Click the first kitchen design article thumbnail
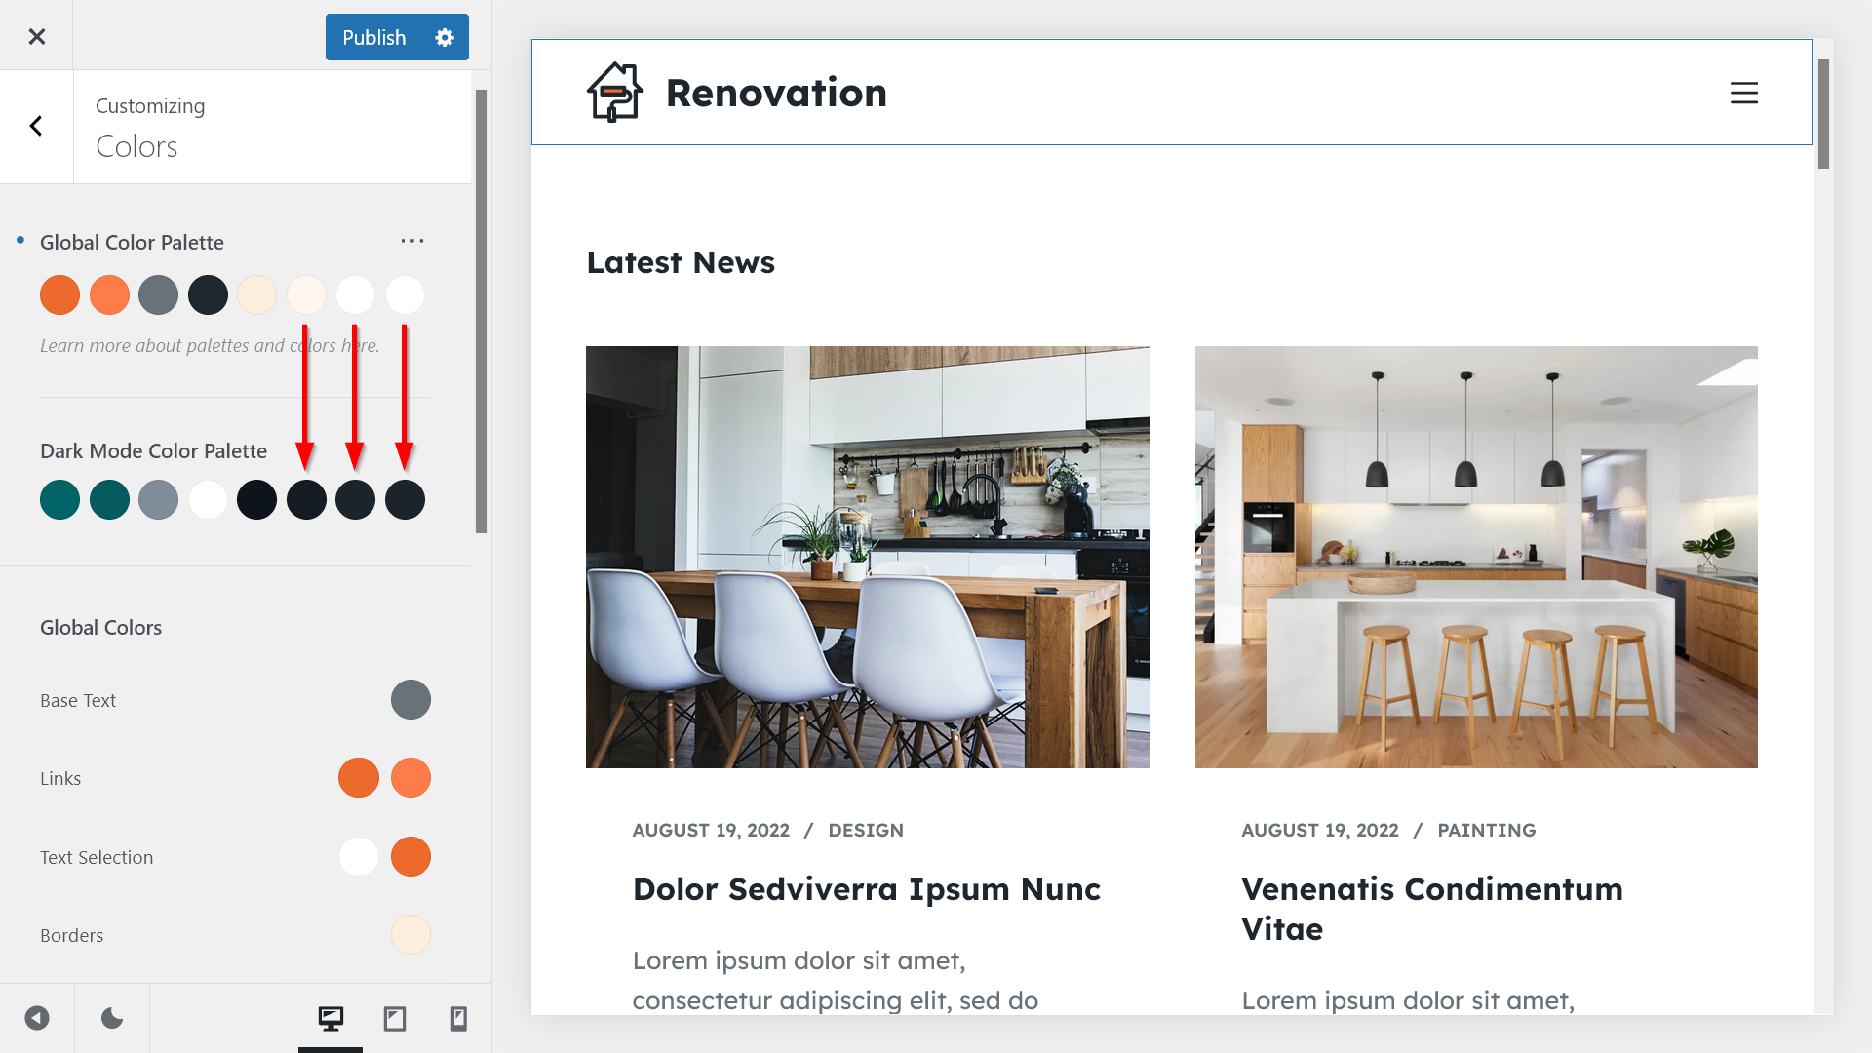The image size is (1872, 1053). point(868,557)
